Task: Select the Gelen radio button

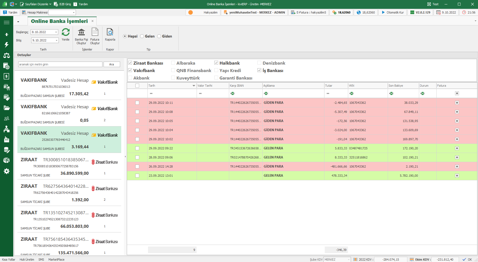Action: [142, 36]
